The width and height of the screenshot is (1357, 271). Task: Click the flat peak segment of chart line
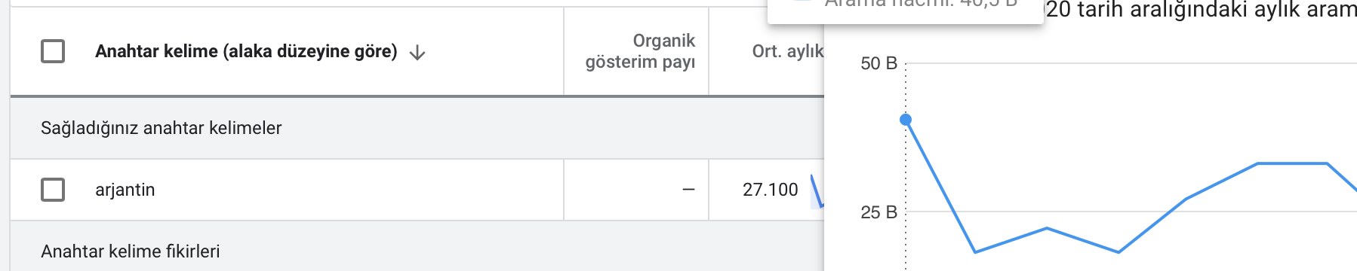click(1292, 163)
